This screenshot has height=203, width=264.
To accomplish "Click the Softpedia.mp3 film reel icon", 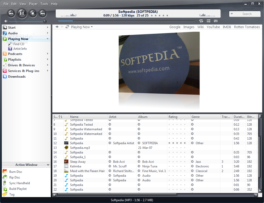I will (x=66, y=148).
